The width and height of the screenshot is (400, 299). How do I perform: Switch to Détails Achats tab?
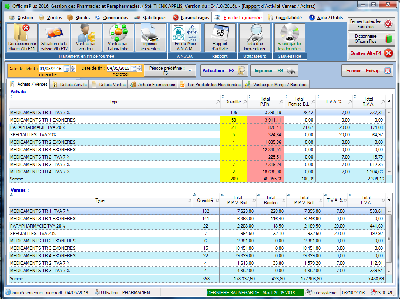pos(70,85)
